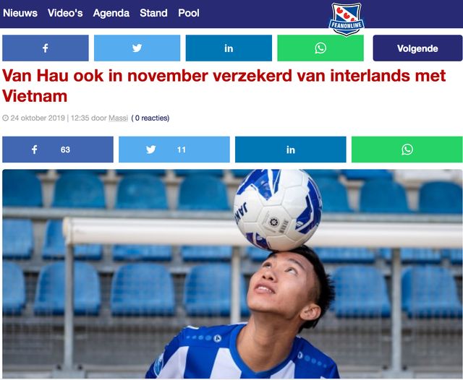Click the clock icon beside the date
Image resolution: width=463 pixels, height=380 pixels.
click(5, 118)
